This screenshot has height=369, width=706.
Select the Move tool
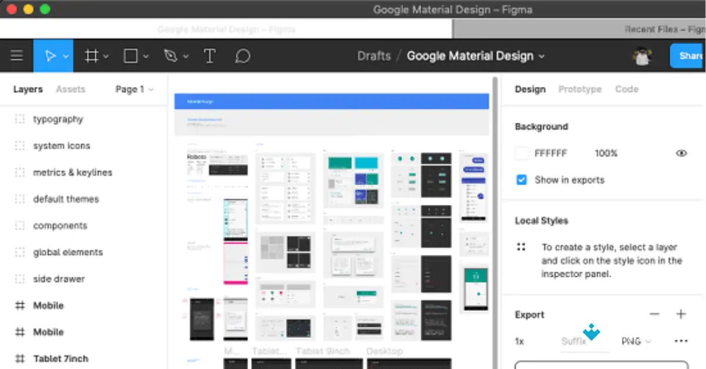[x=49, y=55]
